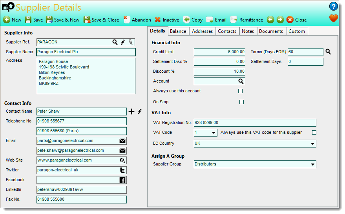Enable 'Always use this account' checkbox
The image size is (345, 214).
240,91
